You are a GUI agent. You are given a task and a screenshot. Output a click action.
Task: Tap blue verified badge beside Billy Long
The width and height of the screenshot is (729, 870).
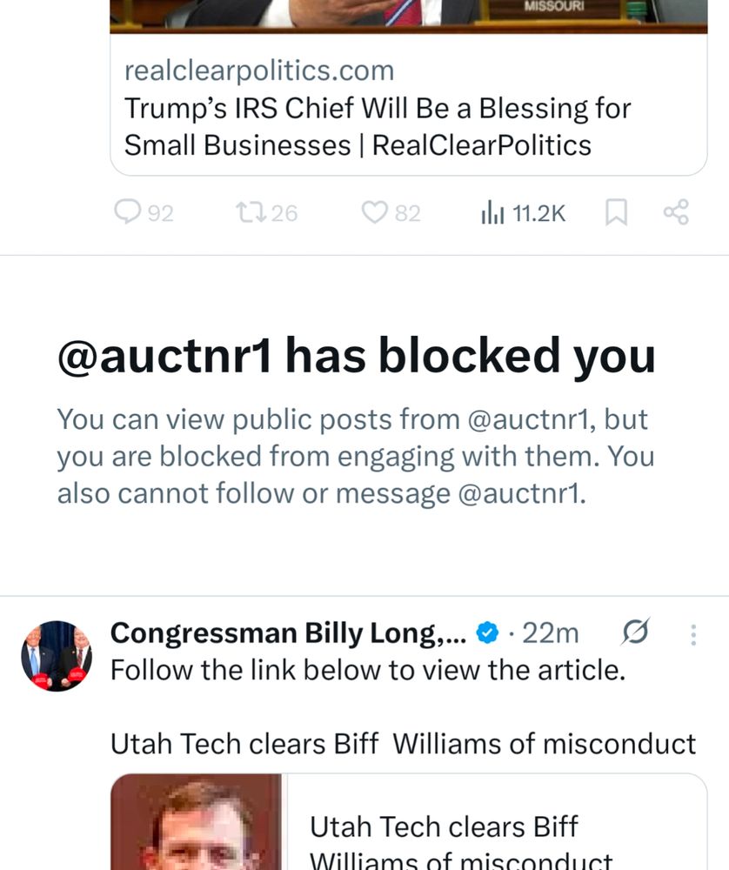click(489, 634)
